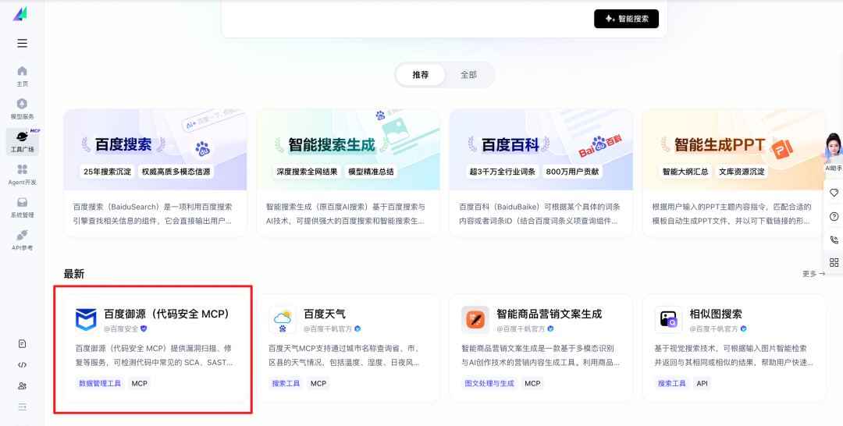
Task: Click the 智能搜索 button
Action: [626, 19]
